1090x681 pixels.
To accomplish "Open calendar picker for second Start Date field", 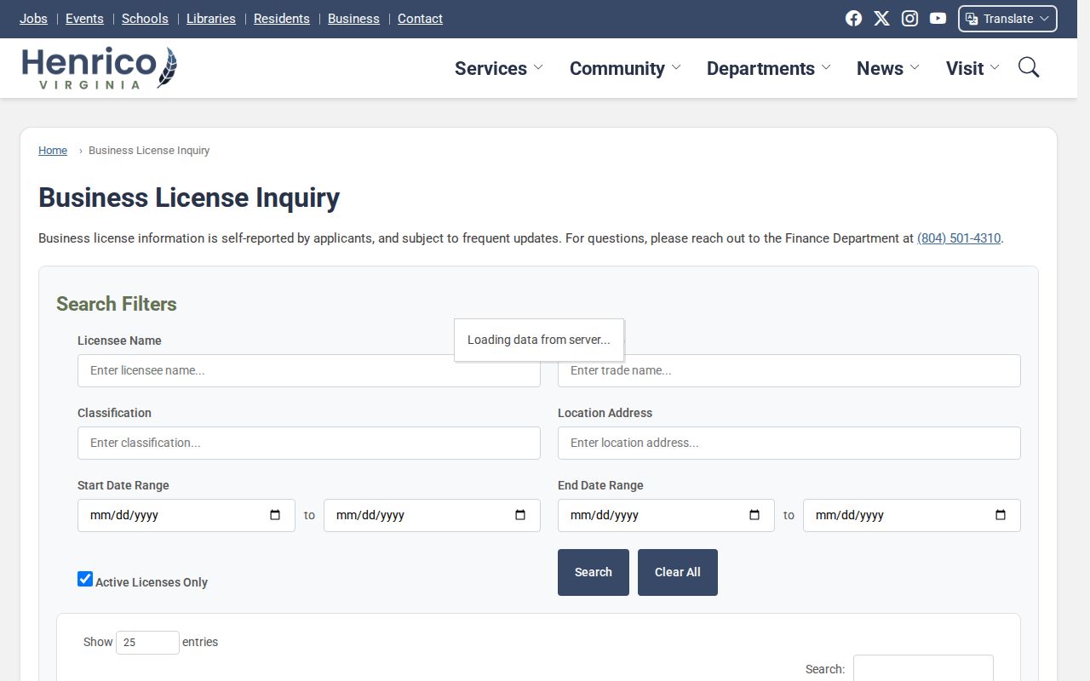I will tap(520, 515).
